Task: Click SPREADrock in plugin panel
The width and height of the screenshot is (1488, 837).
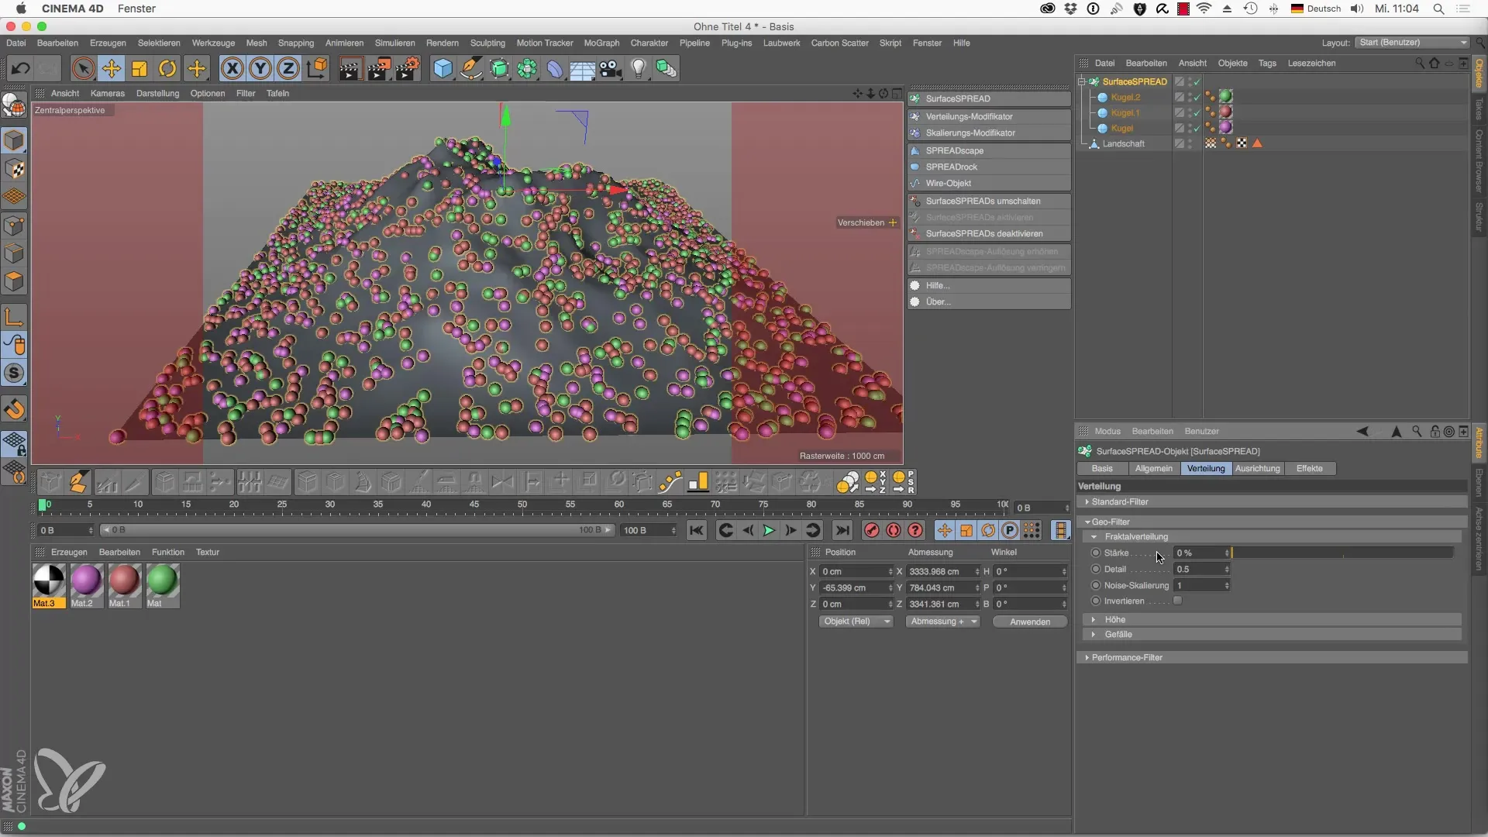Action: tap(989, 167)
